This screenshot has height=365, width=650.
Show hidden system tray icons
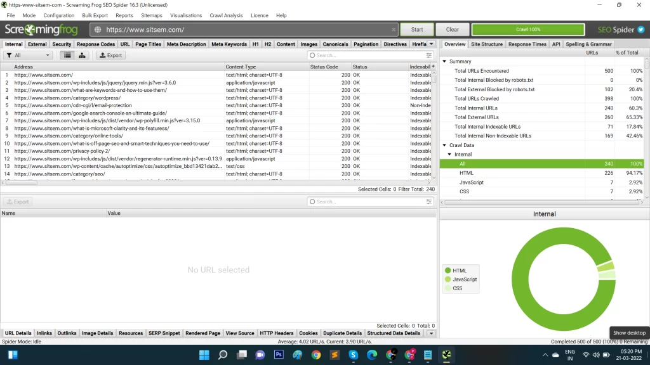545,355
